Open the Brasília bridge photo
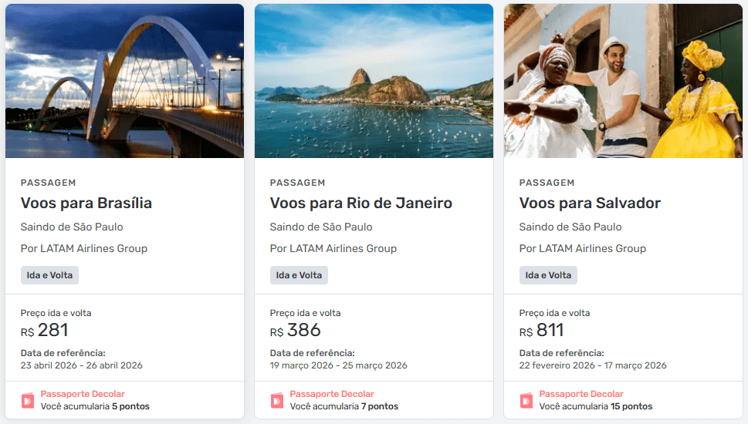The width and height of the screenshot is (748, 424). 124,81
